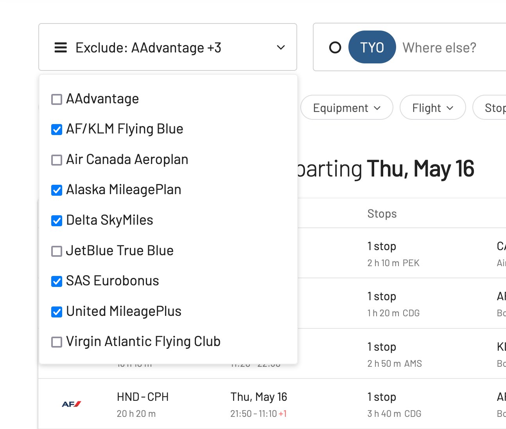Uncheck Alaska MileagePlan program
The width and height of the screenshot is (506, 429).
click(x=57, y=190)
